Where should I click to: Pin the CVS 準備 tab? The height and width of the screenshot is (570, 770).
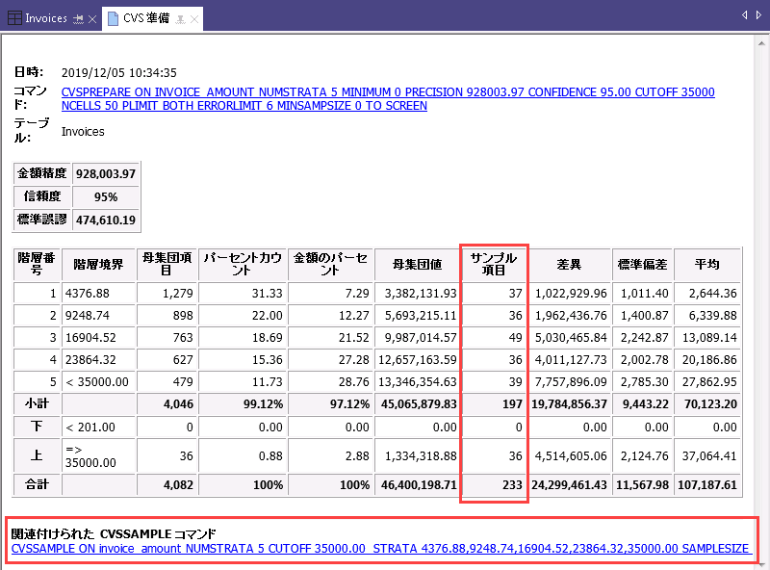180,19
